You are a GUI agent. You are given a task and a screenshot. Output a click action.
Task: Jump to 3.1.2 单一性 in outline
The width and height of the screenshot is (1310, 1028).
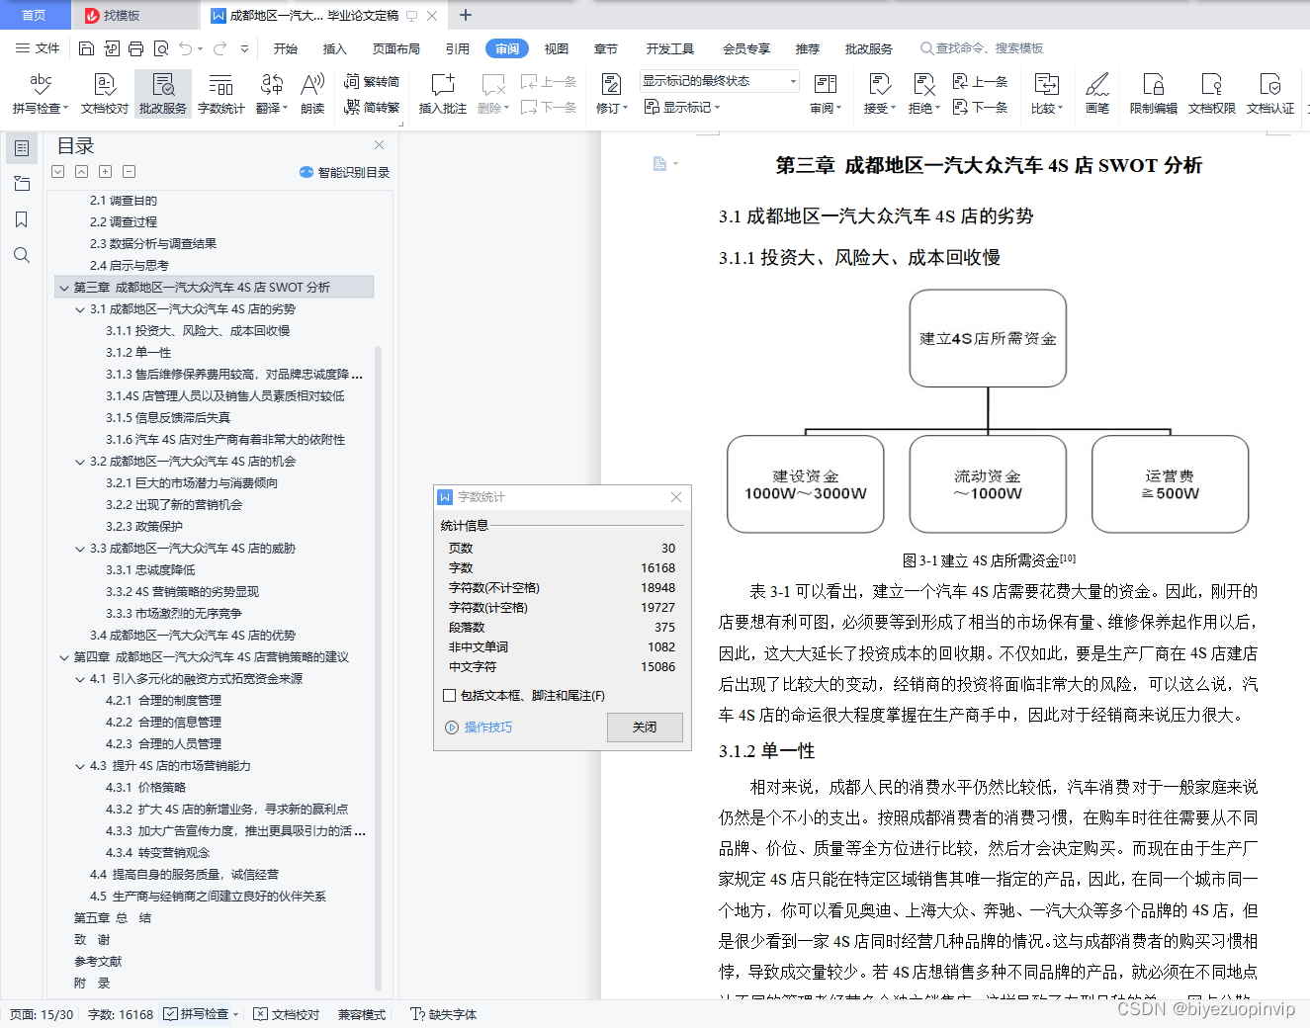[138, 353]
